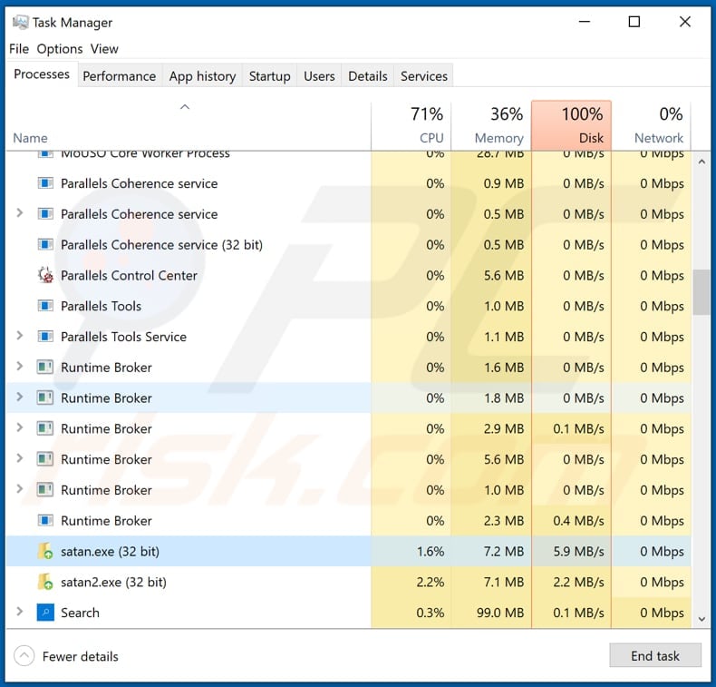Switch to the App history tab
Image resolution: width=716 pixels, height=687 pixels.
[202, 76]
